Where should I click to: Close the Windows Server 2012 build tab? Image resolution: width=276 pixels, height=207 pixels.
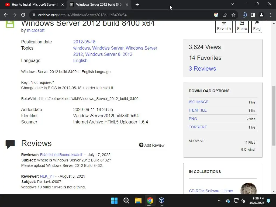[127, 5]
